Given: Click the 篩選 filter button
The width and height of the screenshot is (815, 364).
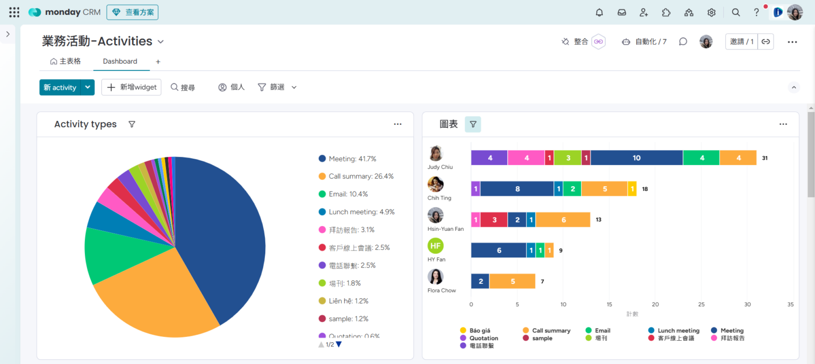Looking at the screenshot, I should (271, 87).
